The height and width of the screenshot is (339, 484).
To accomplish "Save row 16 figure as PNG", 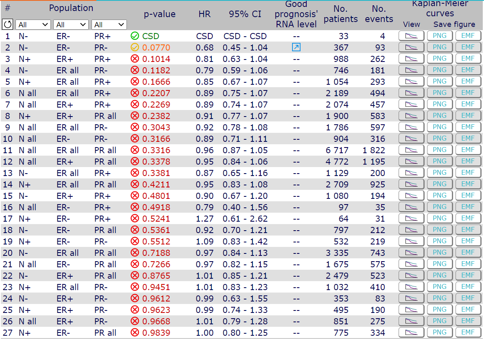I will point(440,207).
